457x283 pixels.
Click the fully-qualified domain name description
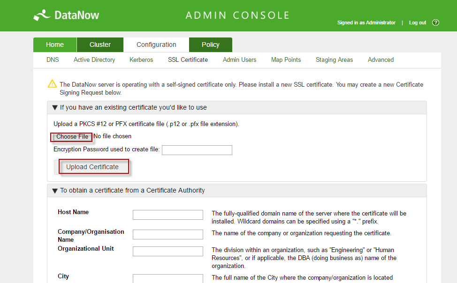[309, 217]
